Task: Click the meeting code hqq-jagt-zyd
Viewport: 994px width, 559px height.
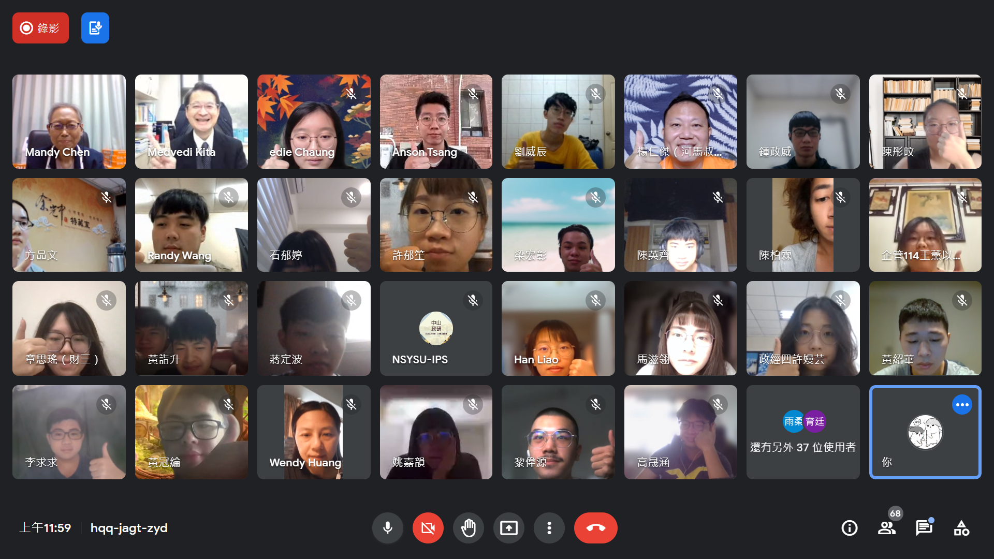Action: pyautogui.click(x=129, y=528)
